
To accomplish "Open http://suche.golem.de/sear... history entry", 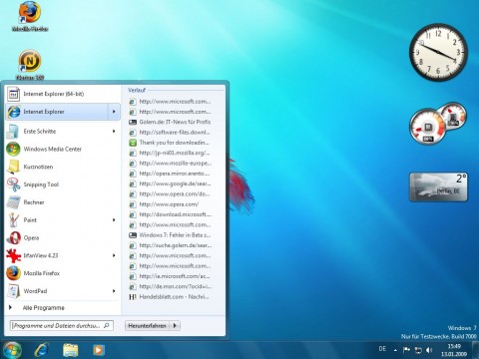I will click(x=170, y=245).
